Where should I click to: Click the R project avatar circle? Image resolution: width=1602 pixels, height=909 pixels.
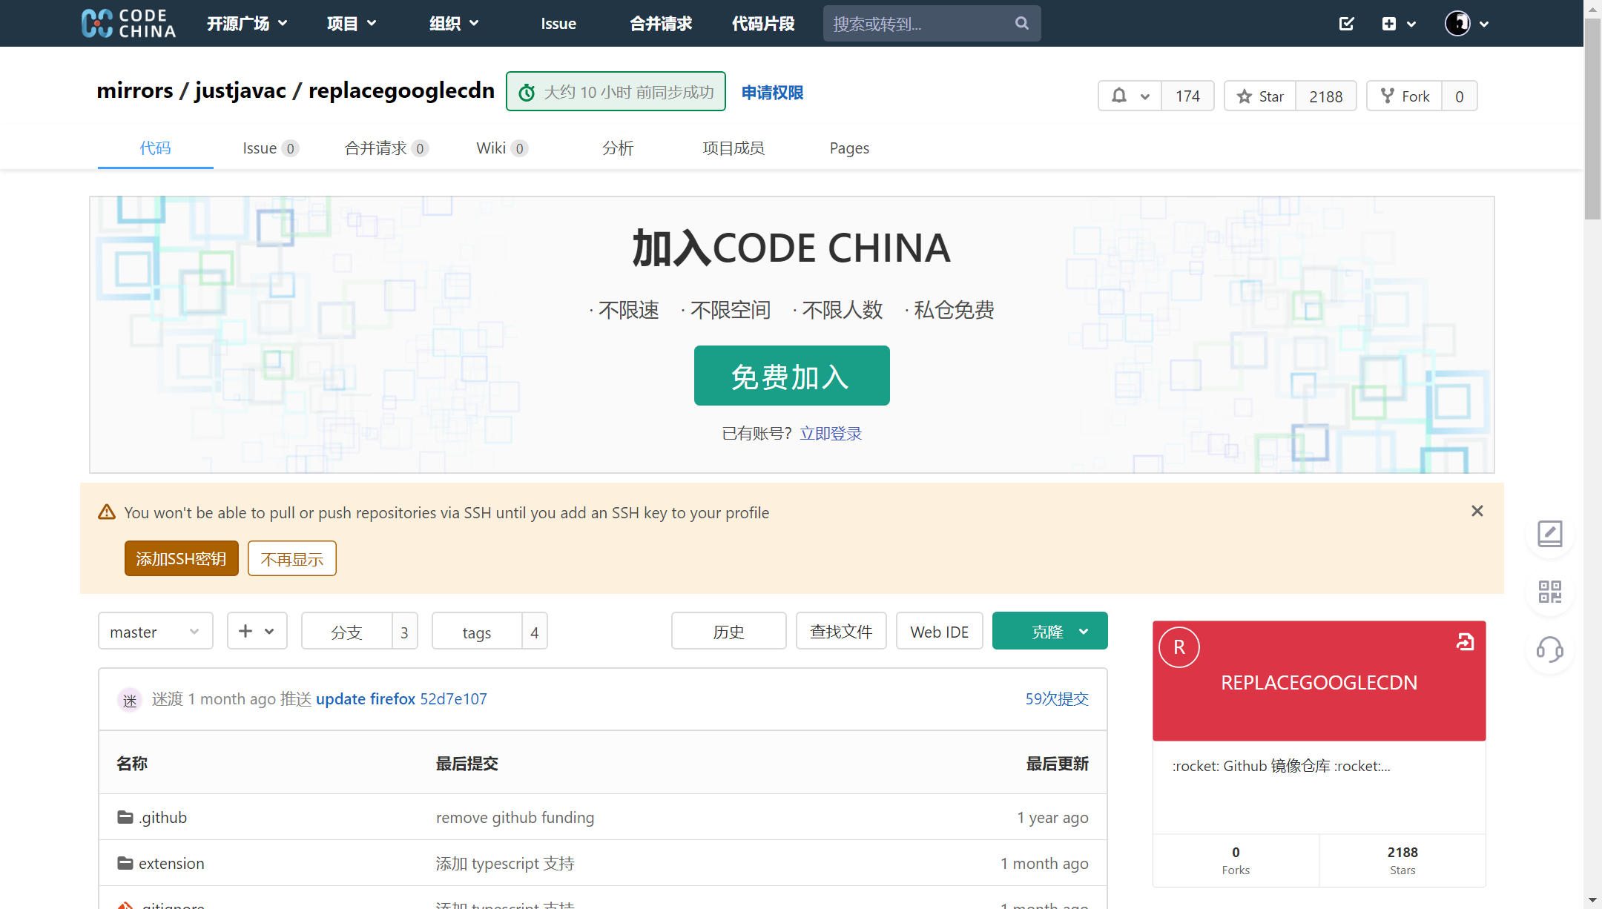(1179, 647)
